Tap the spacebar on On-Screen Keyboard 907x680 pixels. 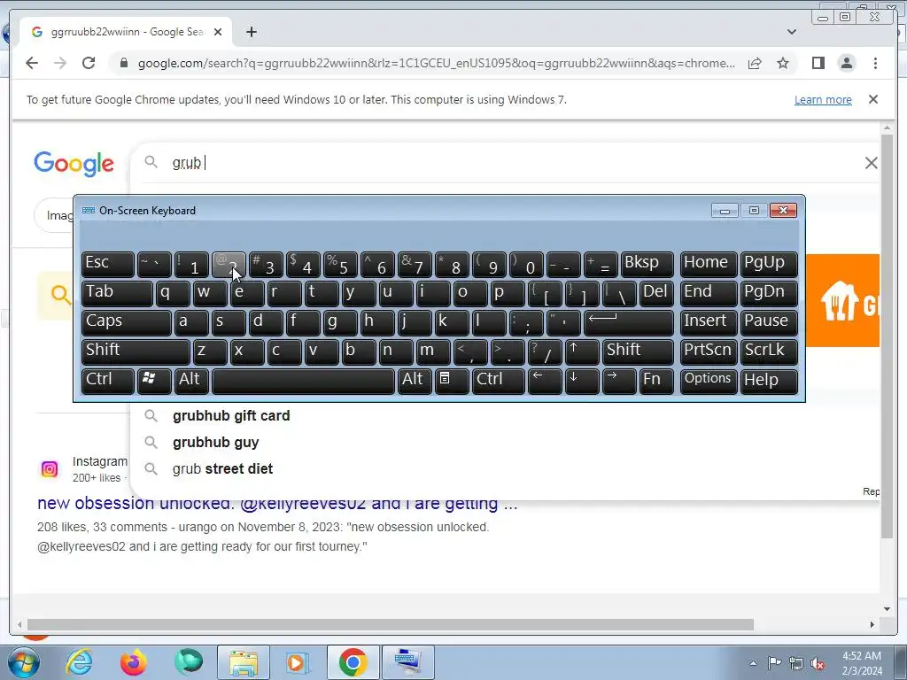pos(303,381)
